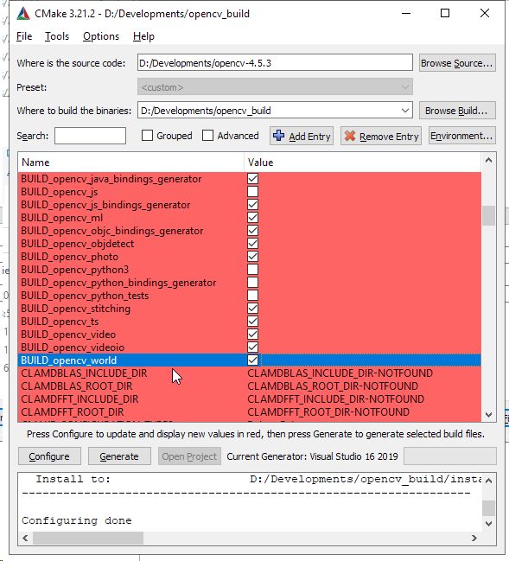The image size is (509, 561).
Task: Check the BUILD_opencv_js option
Action: pos(252,191)
